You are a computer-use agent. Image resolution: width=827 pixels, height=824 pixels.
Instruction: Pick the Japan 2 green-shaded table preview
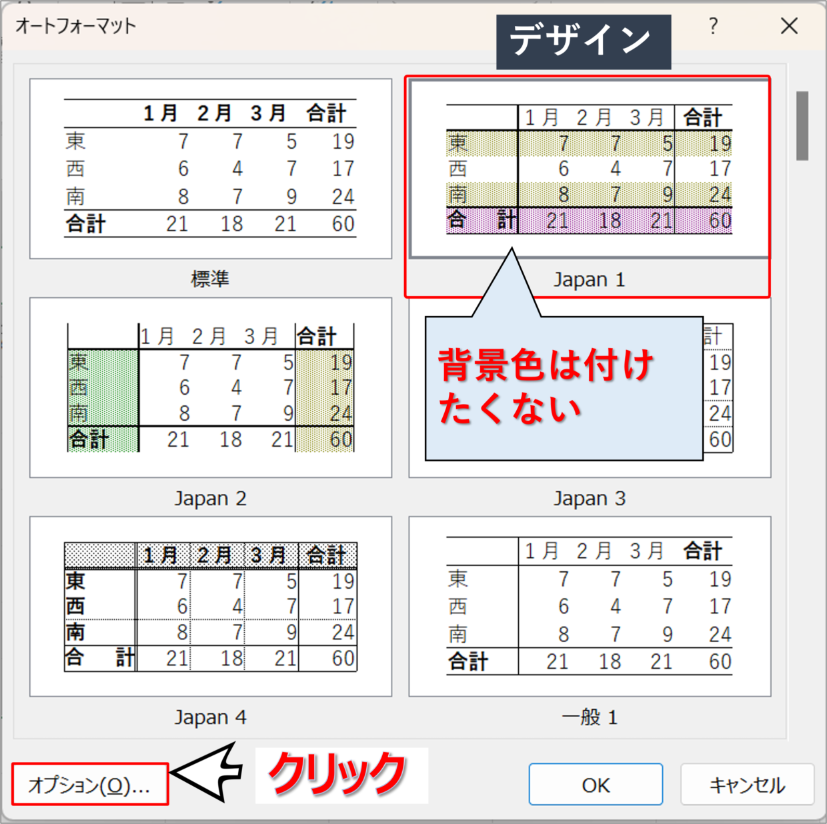[210, 387]
